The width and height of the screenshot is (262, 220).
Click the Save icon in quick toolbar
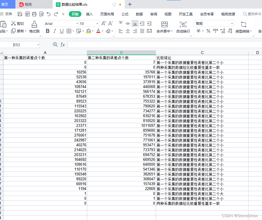pos(20,14)
